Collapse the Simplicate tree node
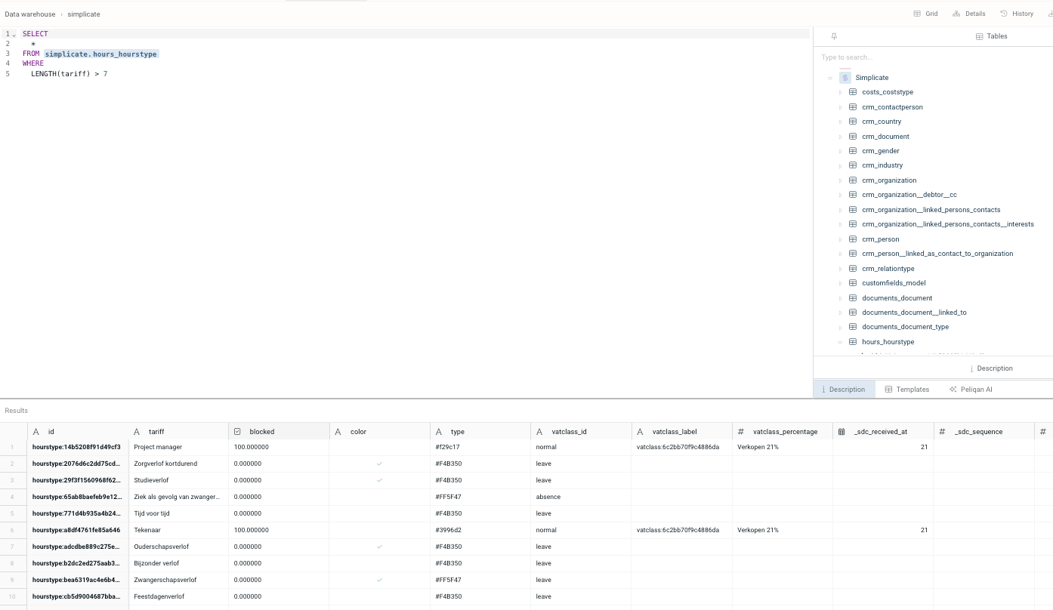The image size is (1053, 610). (x=829, y=78)
